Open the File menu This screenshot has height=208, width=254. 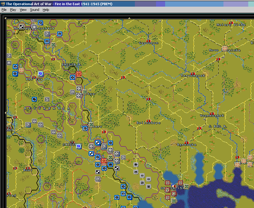click(4, 10)
